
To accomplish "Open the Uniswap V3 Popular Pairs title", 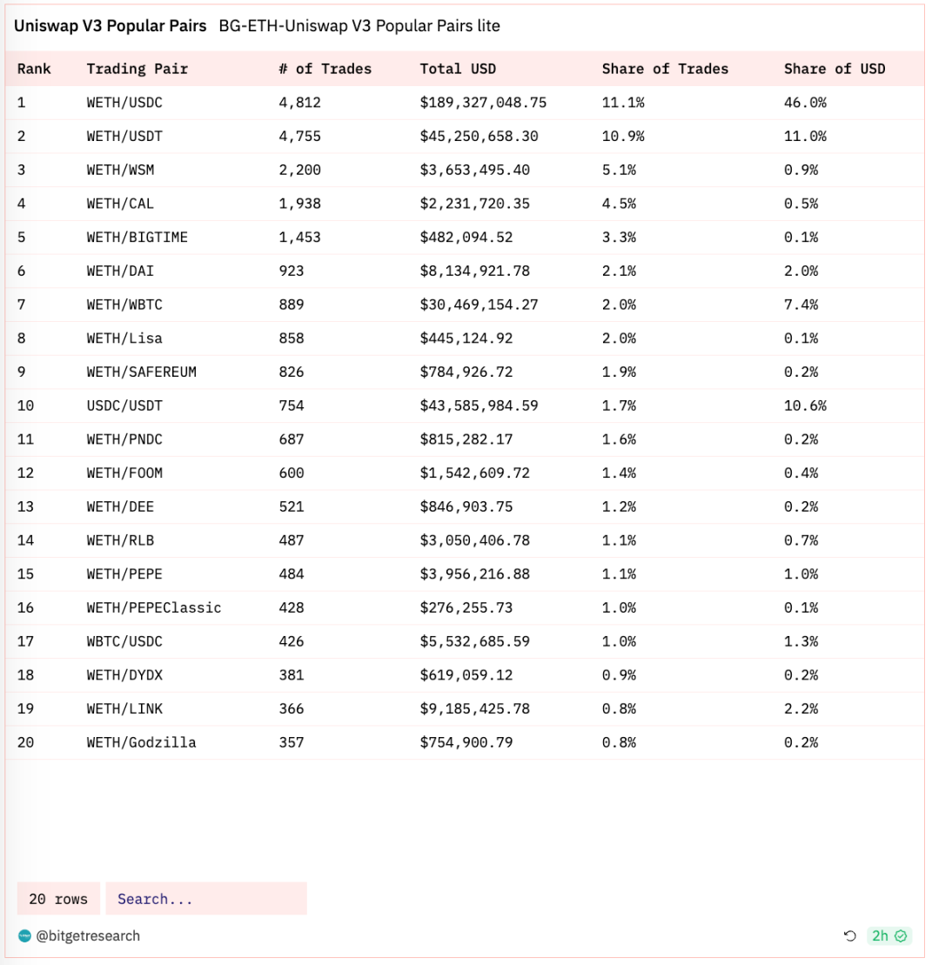I will coord(110,26).
